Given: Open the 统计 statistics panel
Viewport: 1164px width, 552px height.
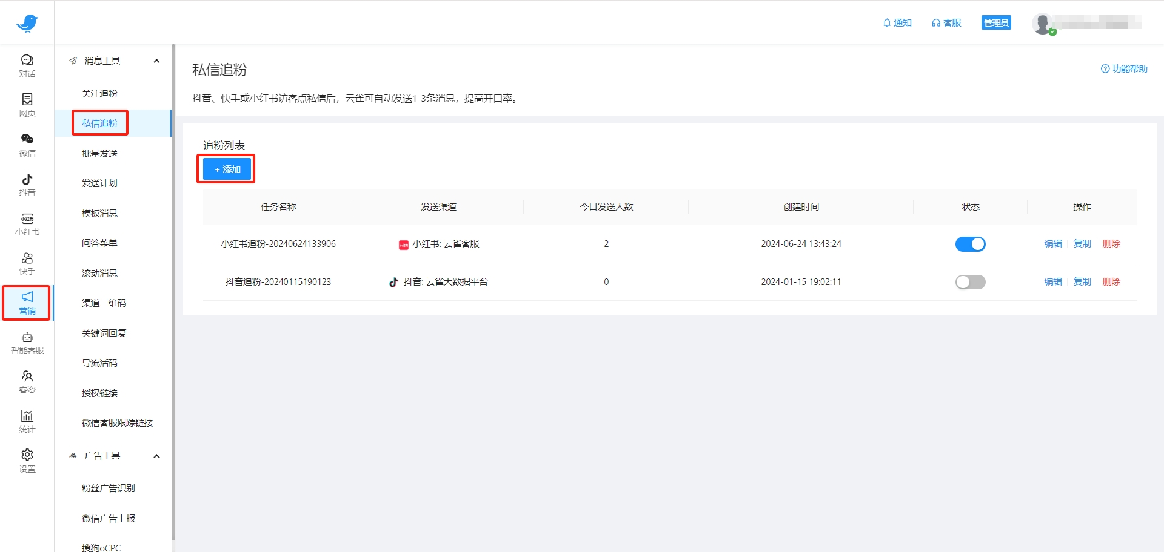Looking at the screenshot, I should coord(27,421).
